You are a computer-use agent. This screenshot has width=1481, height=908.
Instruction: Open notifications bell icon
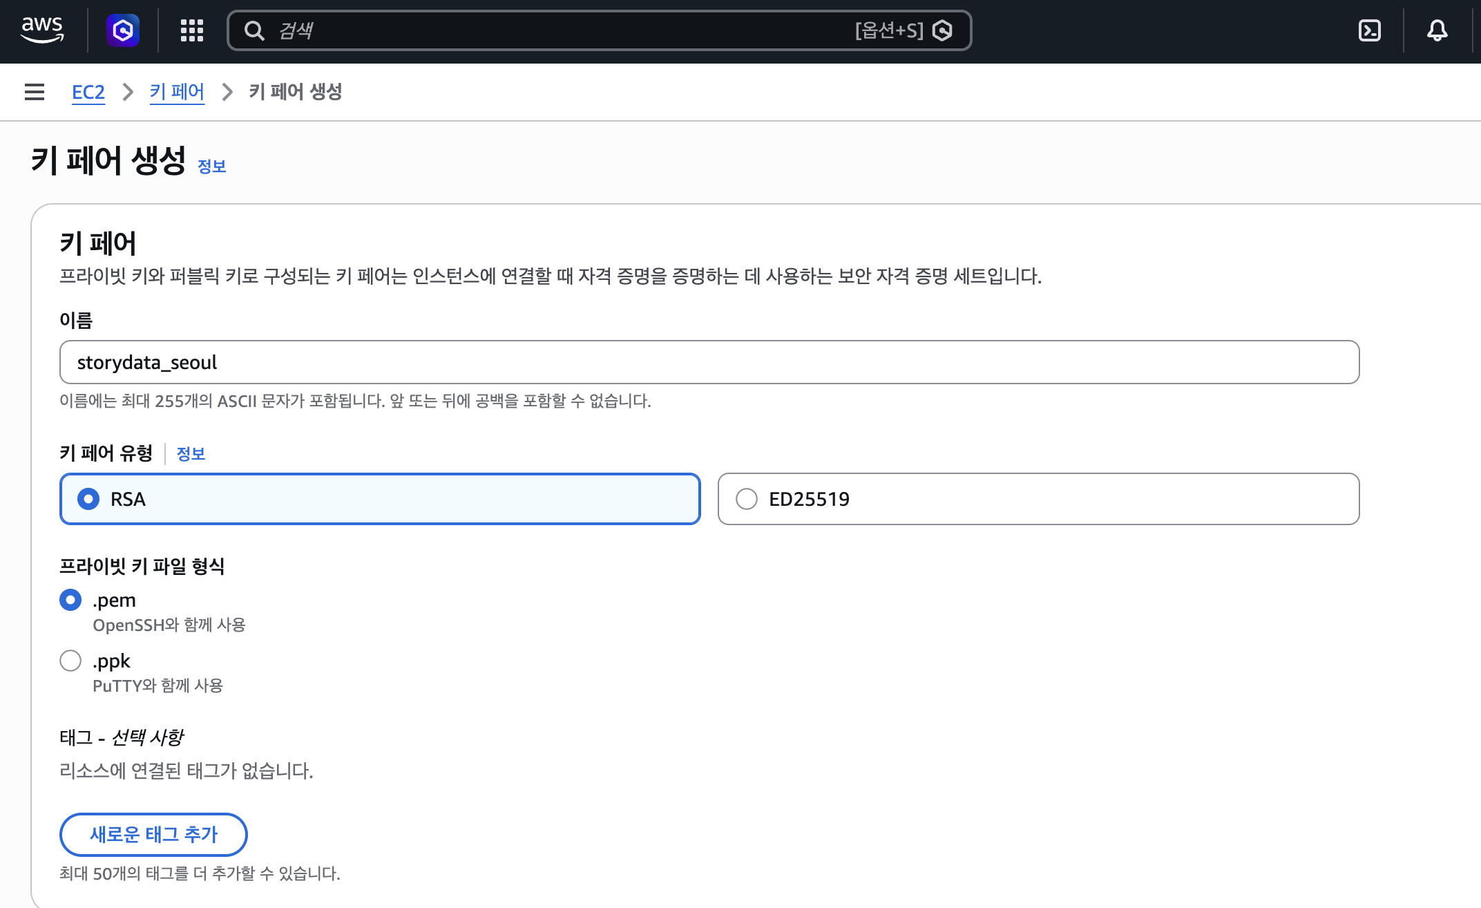click(x=1437, y=30)
